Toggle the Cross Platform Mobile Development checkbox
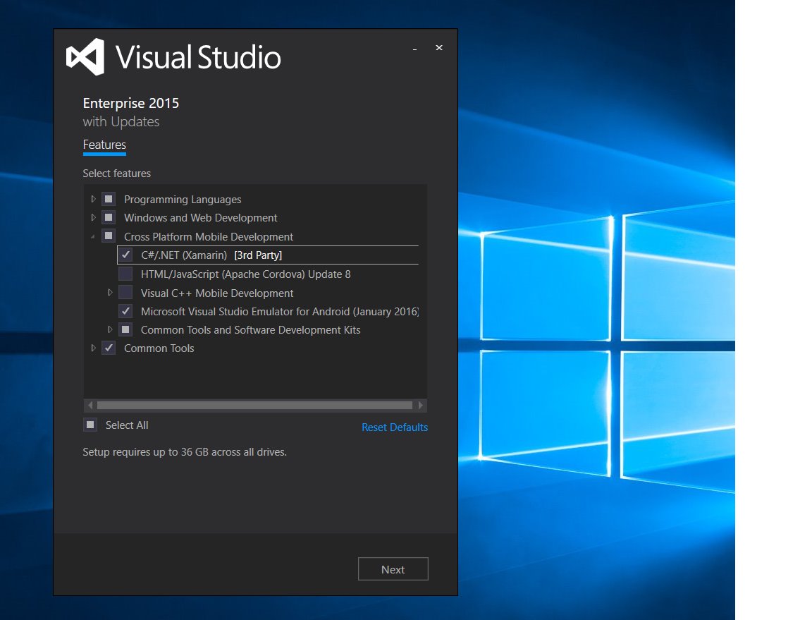 click(109, 236)
